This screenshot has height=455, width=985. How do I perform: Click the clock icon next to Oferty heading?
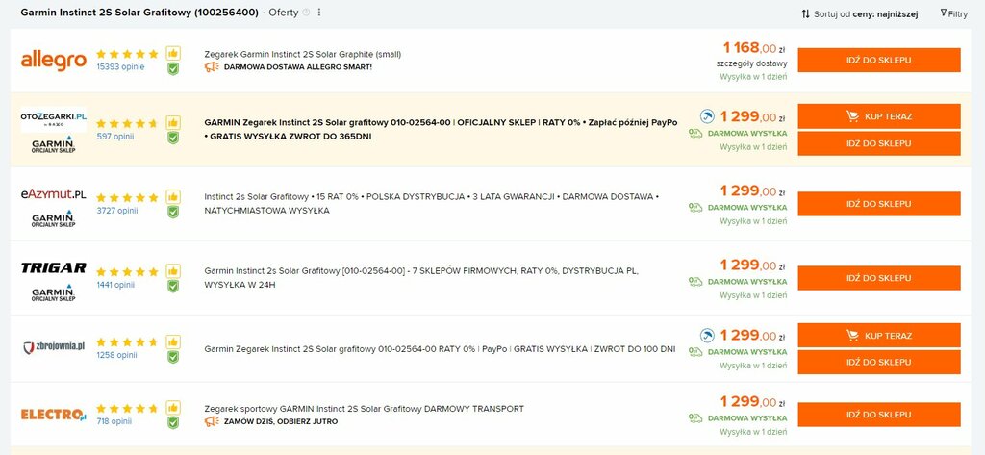click(x=306, y=12)
